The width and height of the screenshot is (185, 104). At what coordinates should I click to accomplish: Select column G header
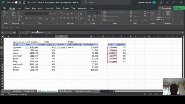pyautogui.click(x=91, y=36)
